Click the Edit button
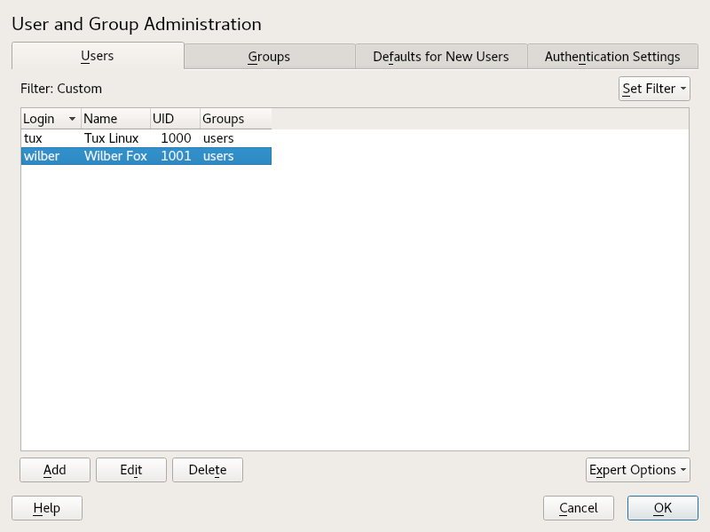Screen dimensions: 710x532 coord(131,470)
